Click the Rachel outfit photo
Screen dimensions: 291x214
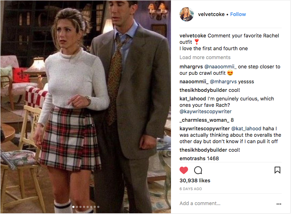click(85, 107)
